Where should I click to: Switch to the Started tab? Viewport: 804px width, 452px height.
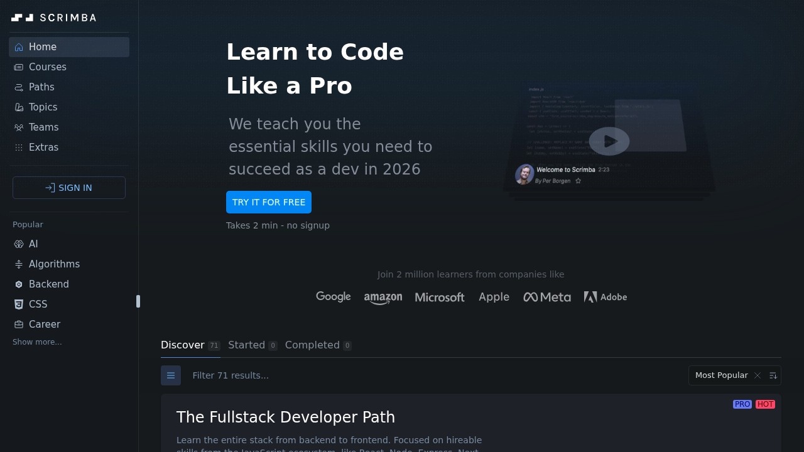[x=253, y=345]
